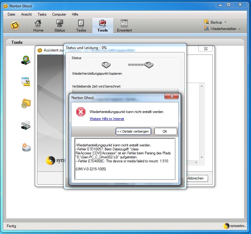Click the window with ruler tool icon
251x234 pixels.
(x=26, y=82)
